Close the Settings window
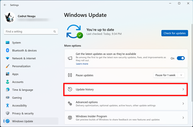193x127 pixels. point(188,3)
